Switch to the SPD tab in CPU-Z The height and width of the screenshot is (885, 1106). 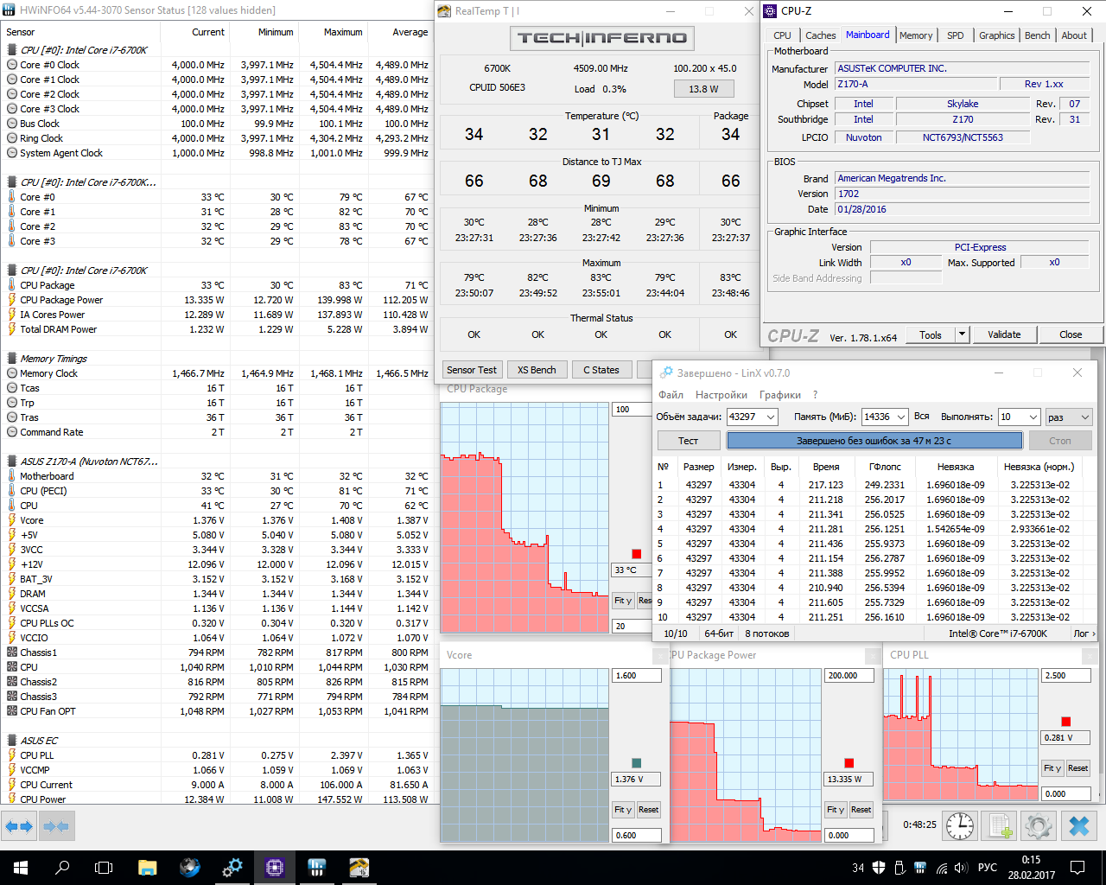[955, 35]
